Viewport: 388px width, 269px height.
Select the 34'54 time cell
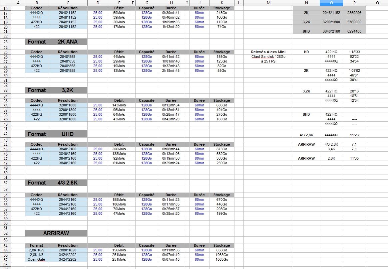click(x=354, y=61)
